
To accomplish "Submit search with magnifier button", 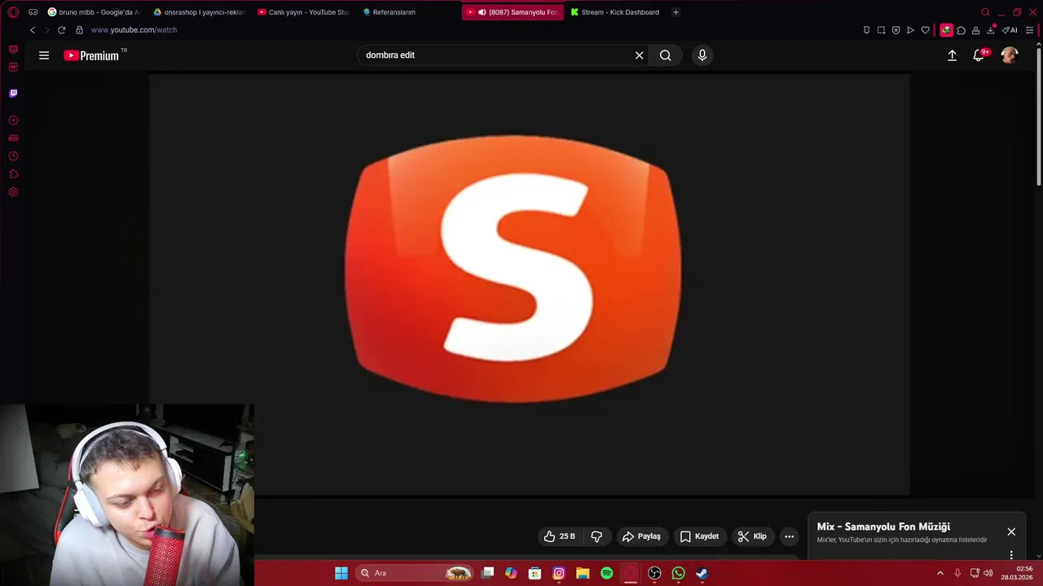I will click(666, 55).
